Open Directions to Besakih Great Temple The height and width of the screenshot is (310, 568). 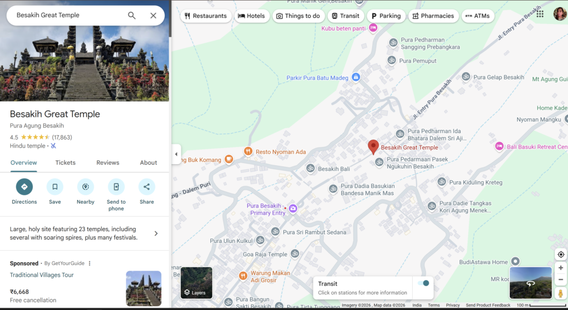click(24, 187)
